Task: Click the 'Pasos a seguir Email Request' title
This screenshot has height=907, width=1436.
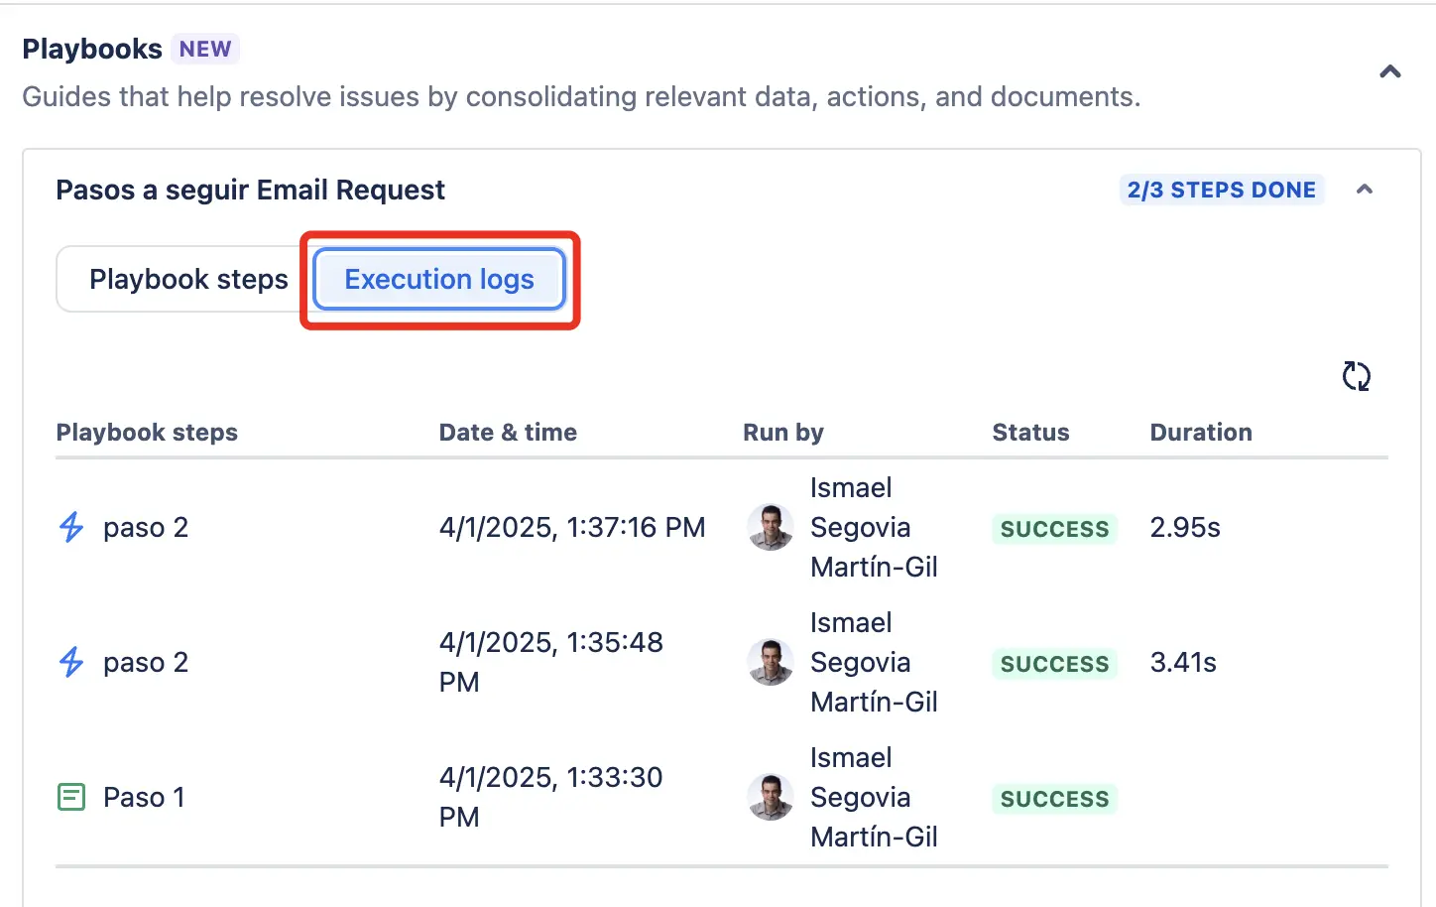Action: pyautogui.click(x=250, y=190)
